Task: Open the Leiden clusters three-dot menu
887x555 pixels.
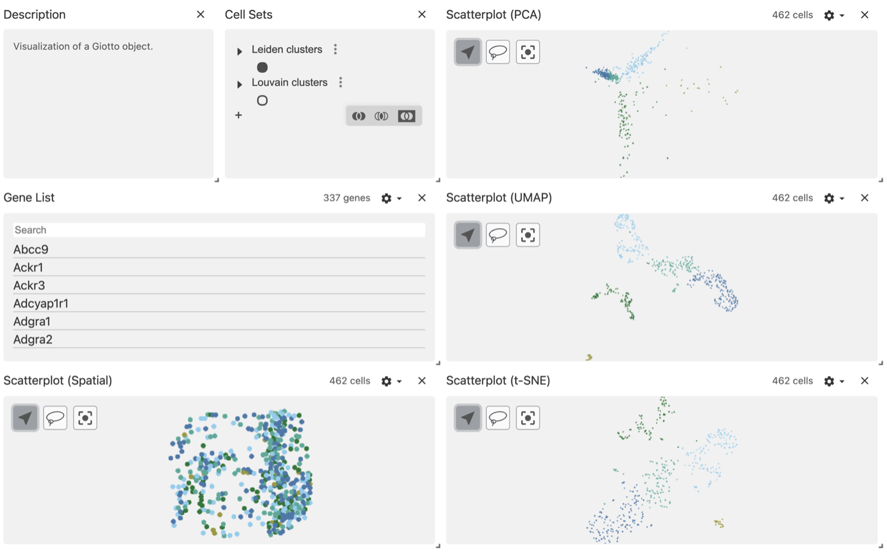Action: point(335,50)
